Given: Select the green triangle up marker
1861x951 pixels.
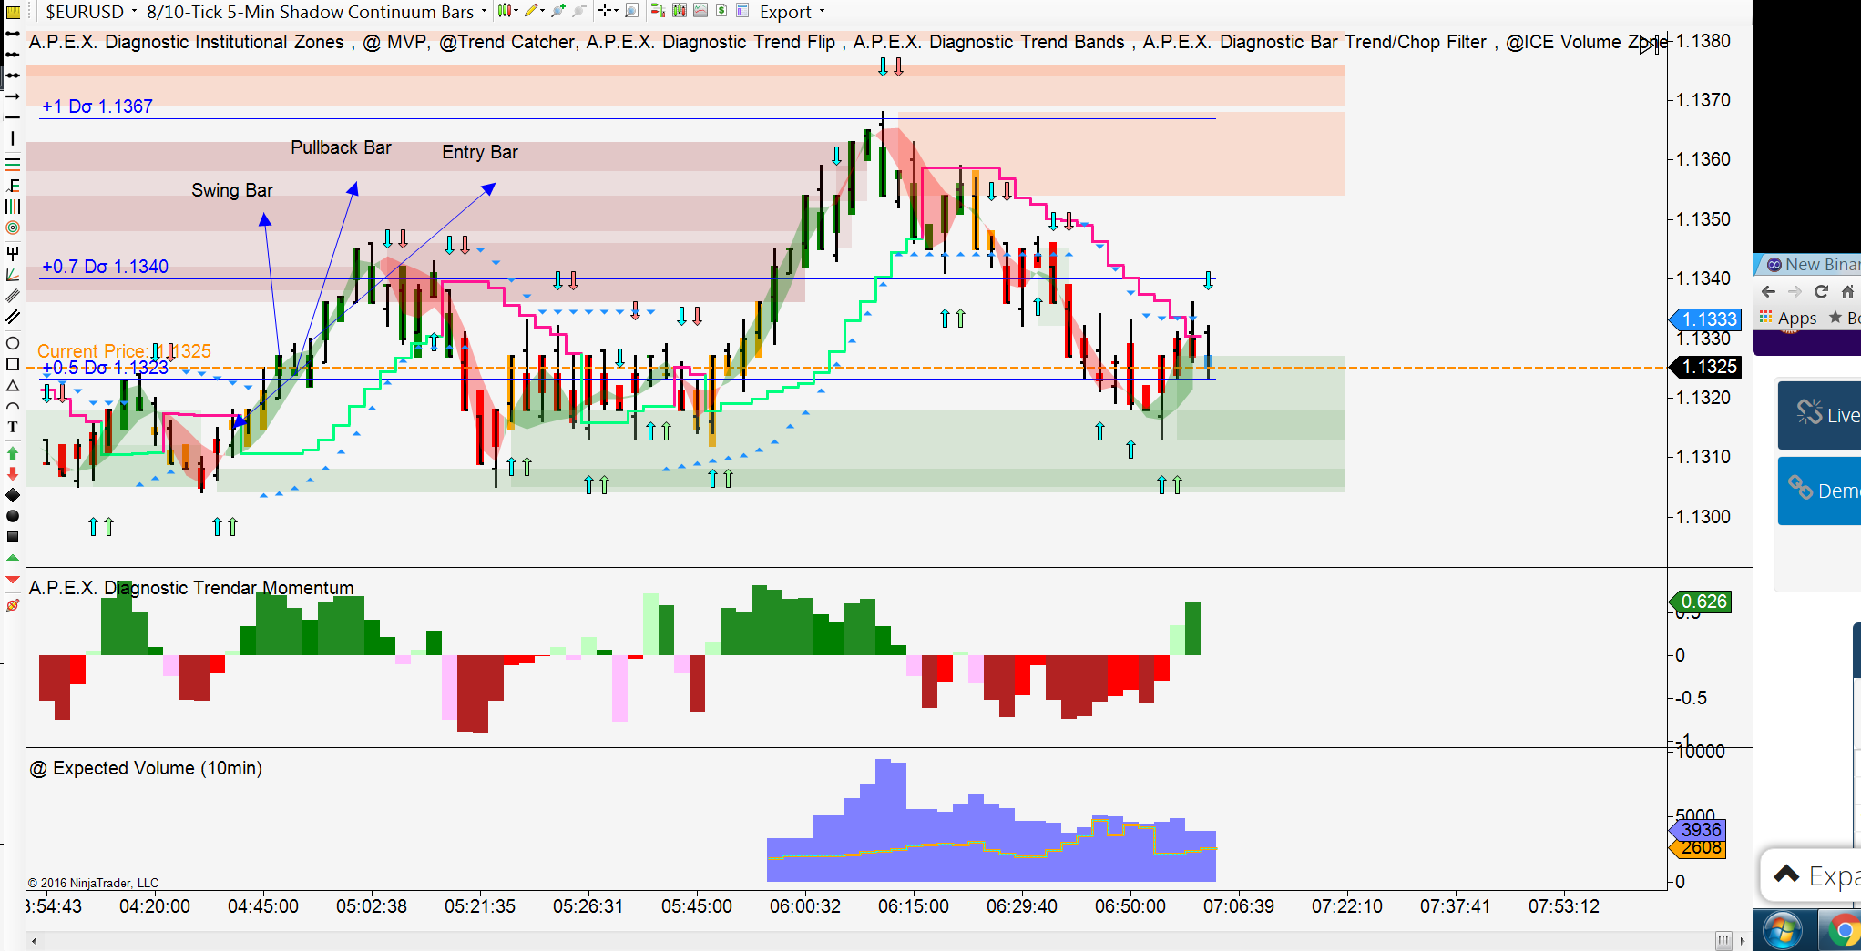Looking at the screenshot, I should tap(13, 558).
